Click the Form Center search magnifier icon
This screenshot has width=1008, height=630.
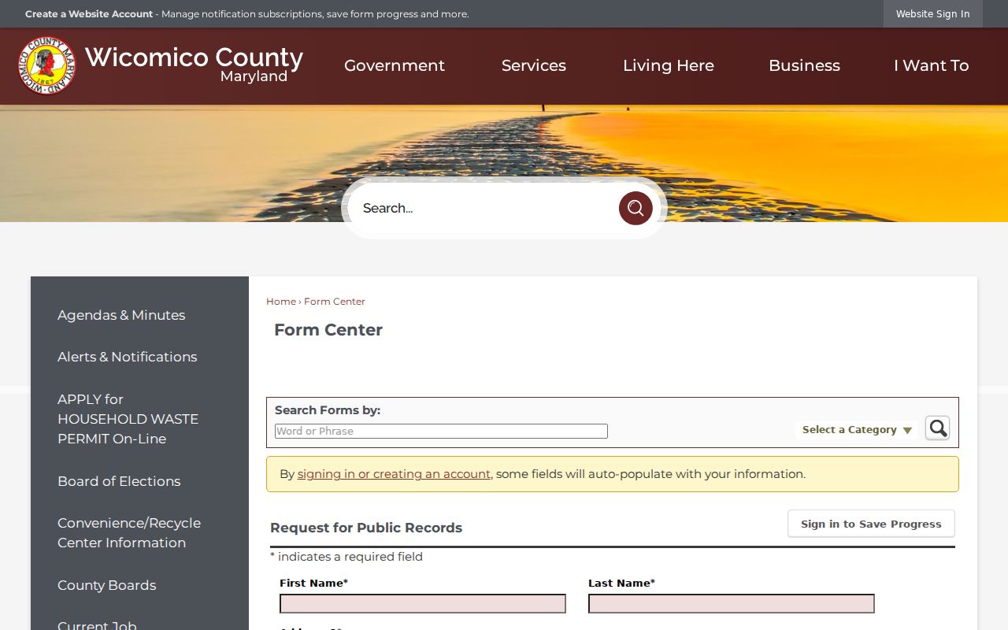click(937, 428)
